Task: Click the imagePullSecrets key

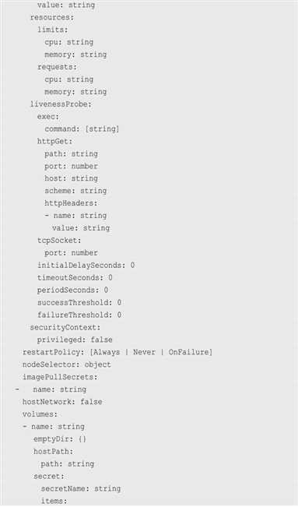Action: pyautogui.click(x=60, y=377)
